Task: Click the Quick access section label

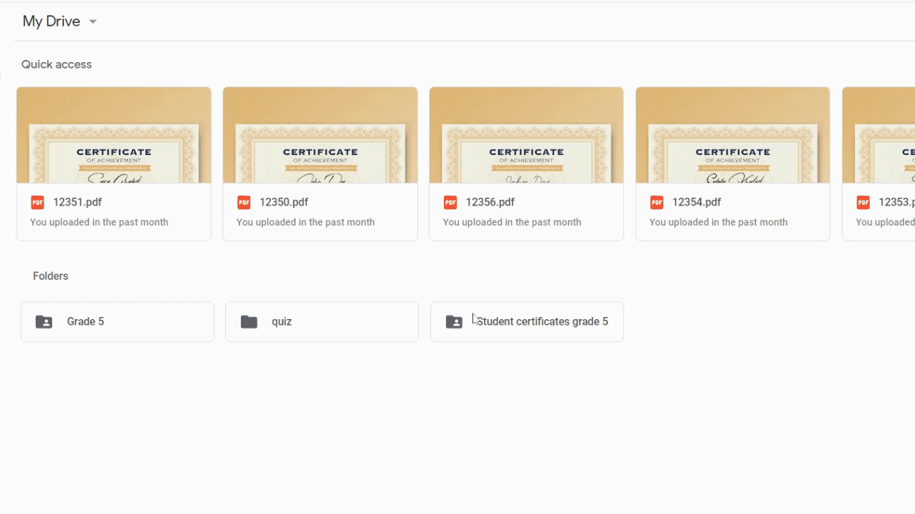Action: coord(56,64)
